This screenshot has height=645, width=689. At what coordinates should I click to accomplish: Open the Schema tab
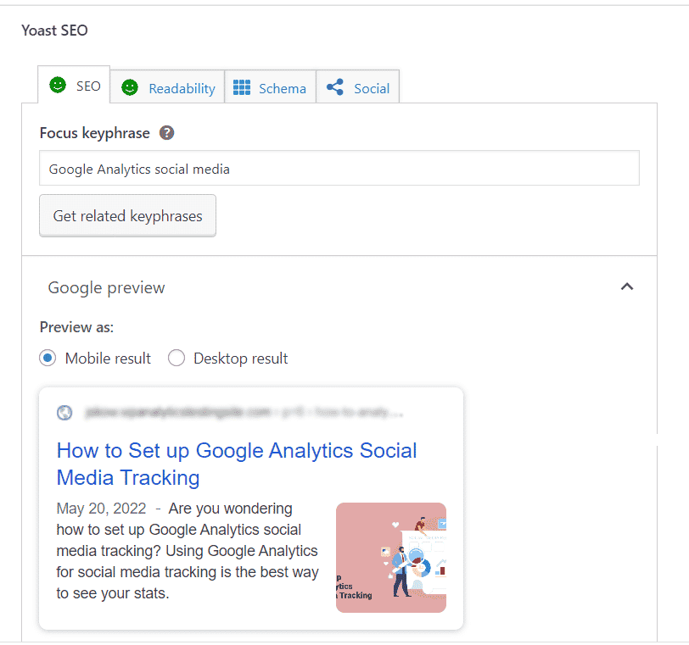coord(283,88)
